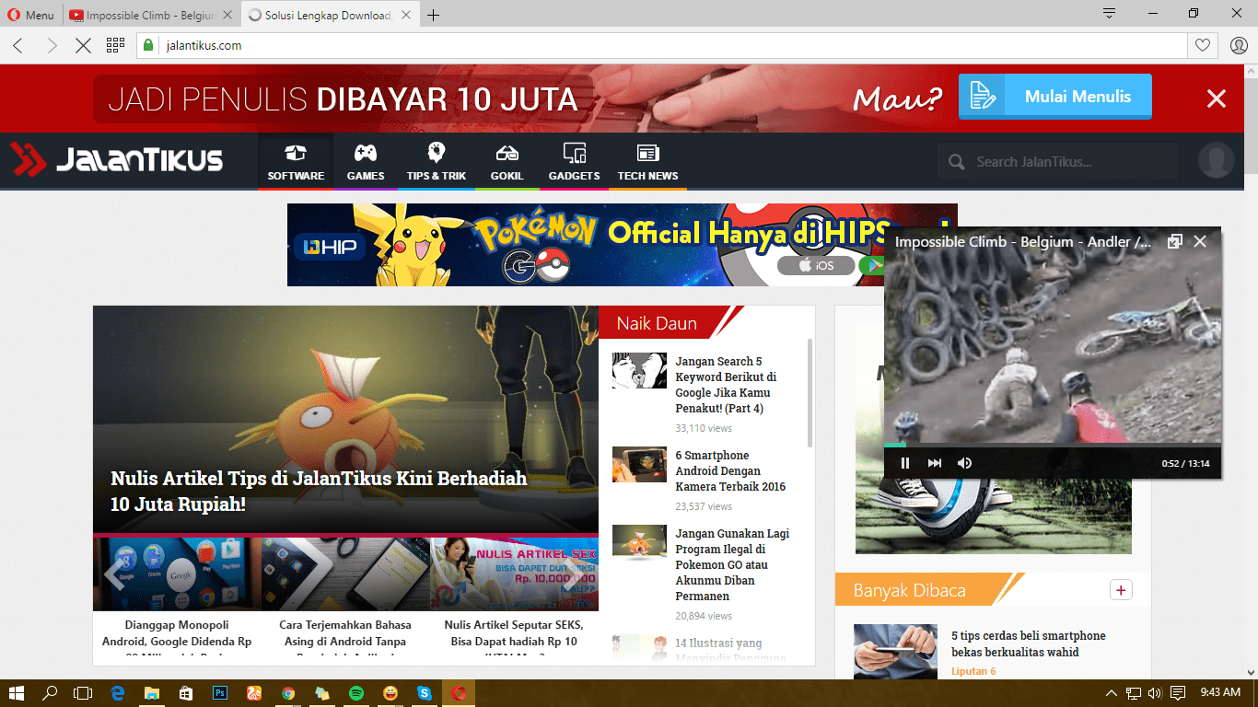This screenshot has width=1258, height=707.
Task: Open the Windows Start menu
Action: (16, 692)
